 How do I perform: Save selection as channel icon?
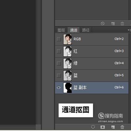pos(103,127)
